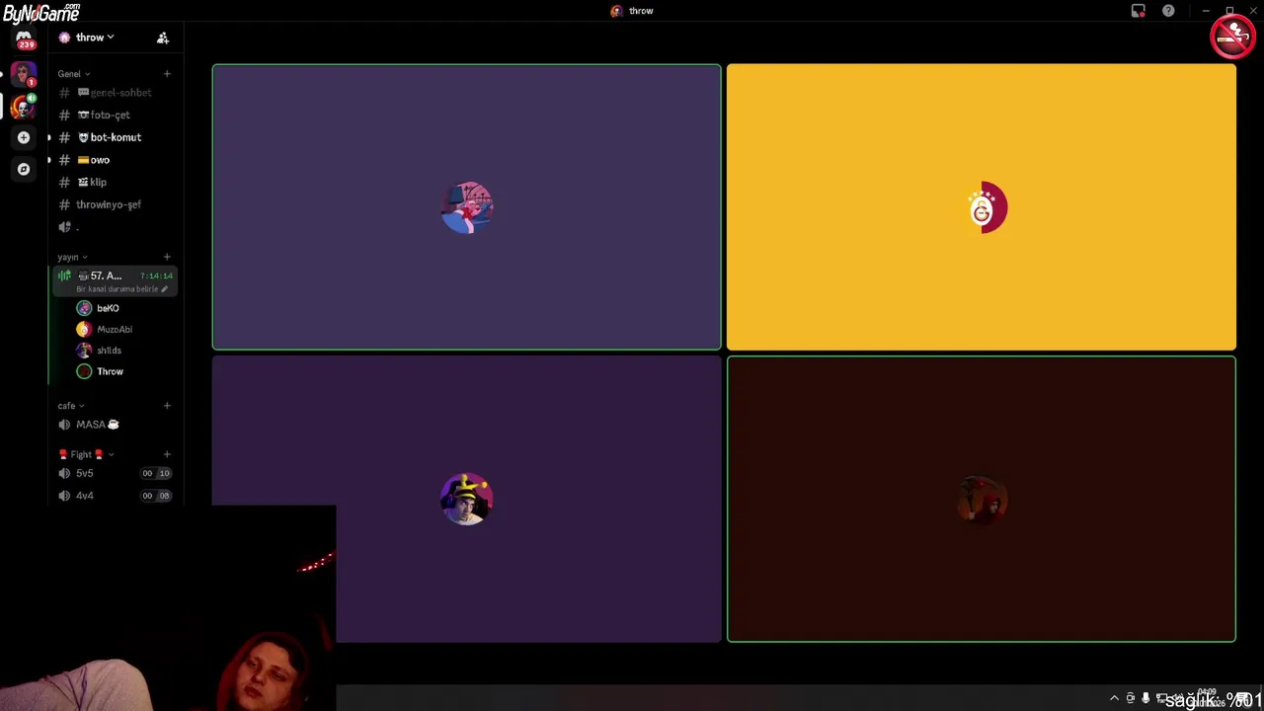Collapse the yayın channel category
The image size is (1264, 711).
point(72,257)
